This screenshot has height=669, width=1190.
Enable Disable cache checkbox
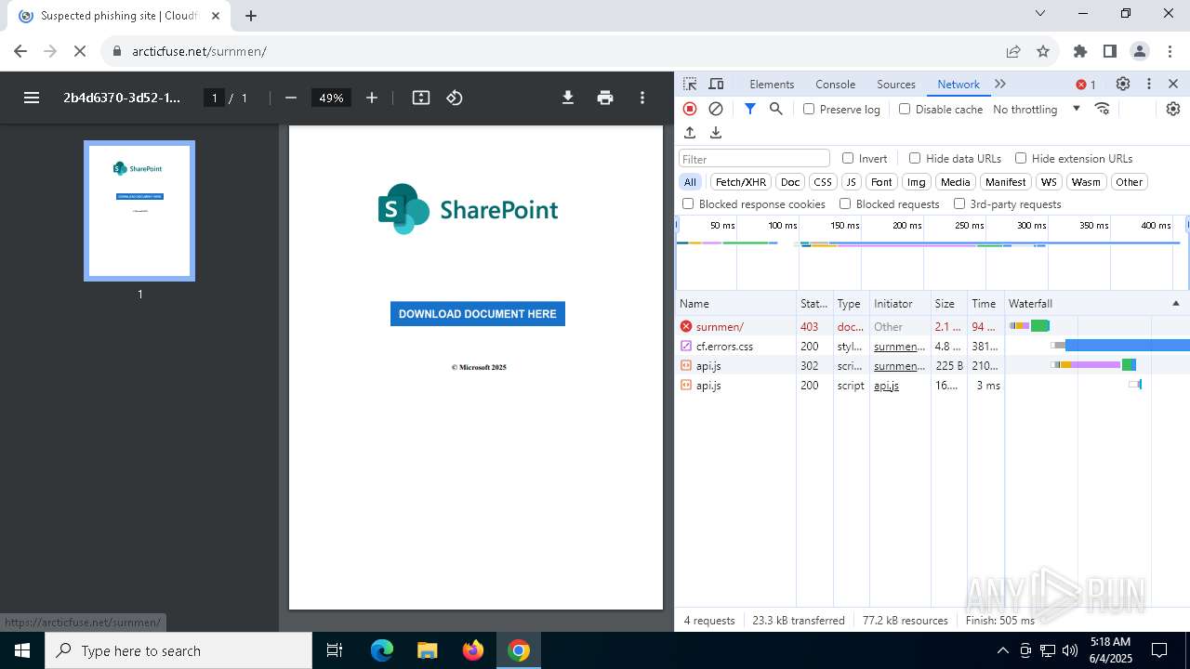click(905, 109)
